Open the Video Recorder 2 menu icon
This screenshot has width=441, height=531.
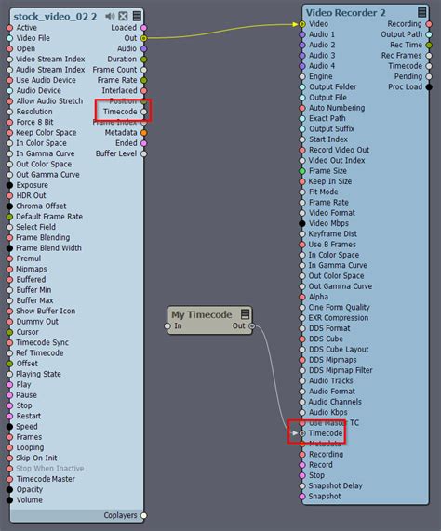click(x=421, y=12)
